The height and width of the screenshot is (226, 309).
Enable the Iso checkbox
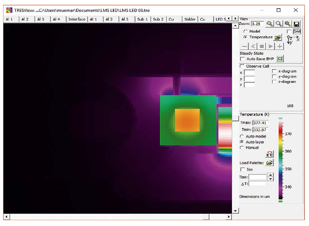click(x=243, y=169)
